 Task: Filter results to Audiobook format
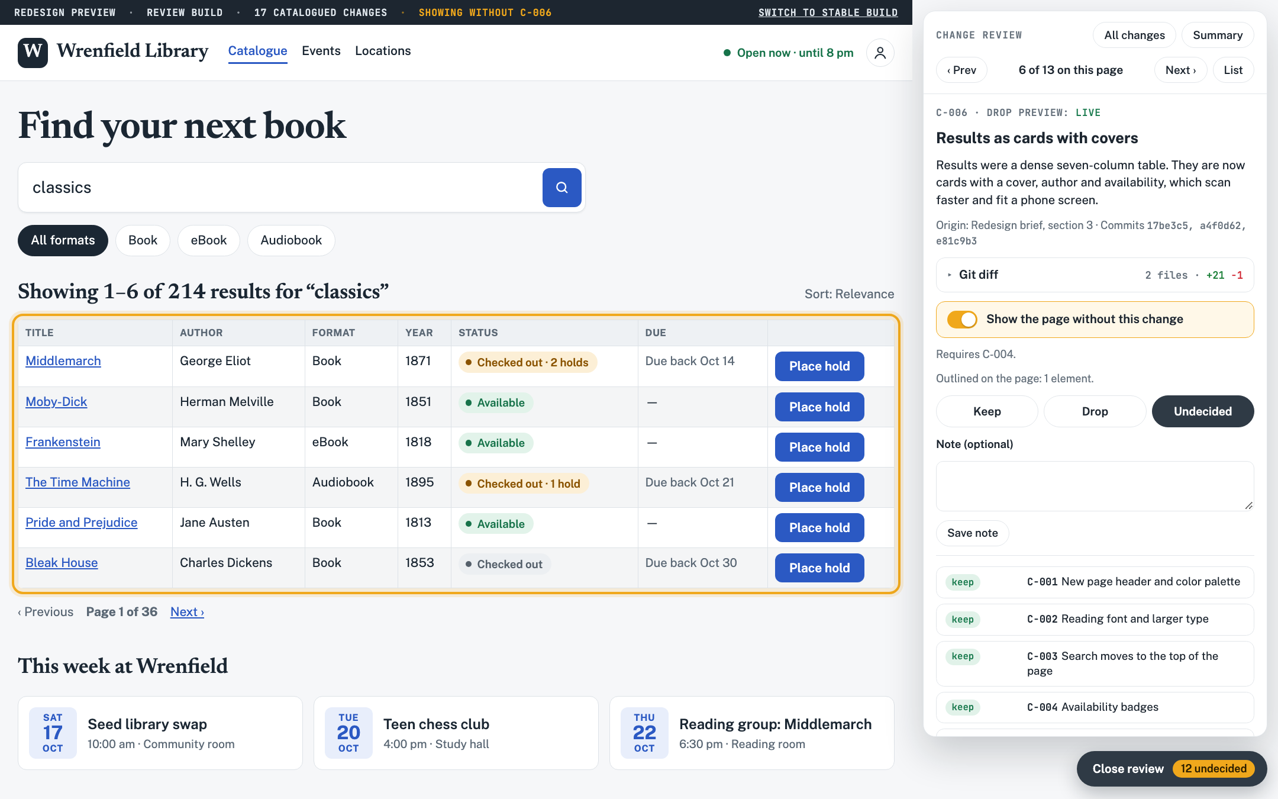[x=291, y=240]
